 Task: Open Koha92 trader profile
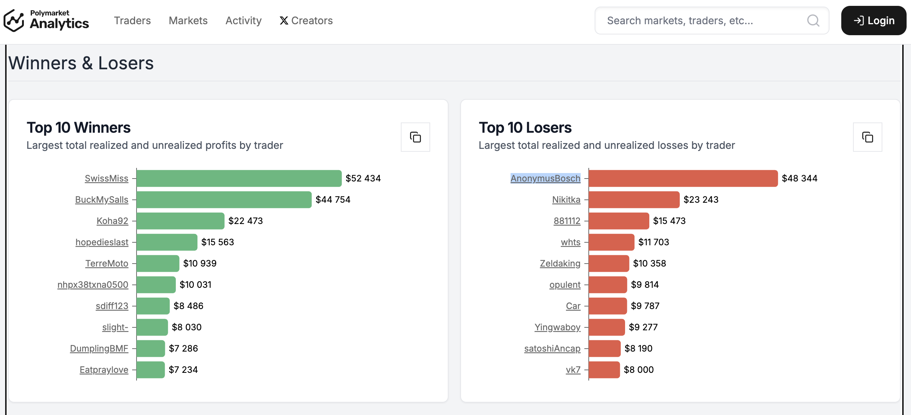click(x=112, y=221)
